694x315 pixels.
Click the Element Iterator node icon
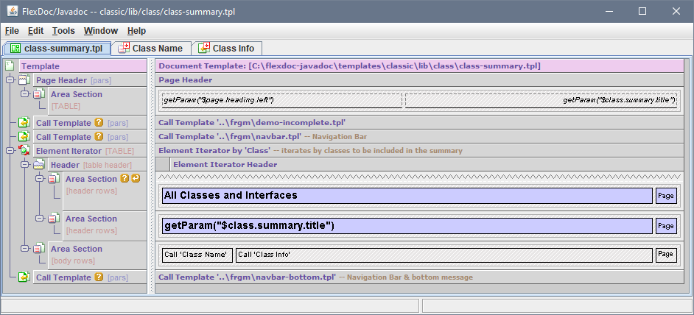[24, 151]
